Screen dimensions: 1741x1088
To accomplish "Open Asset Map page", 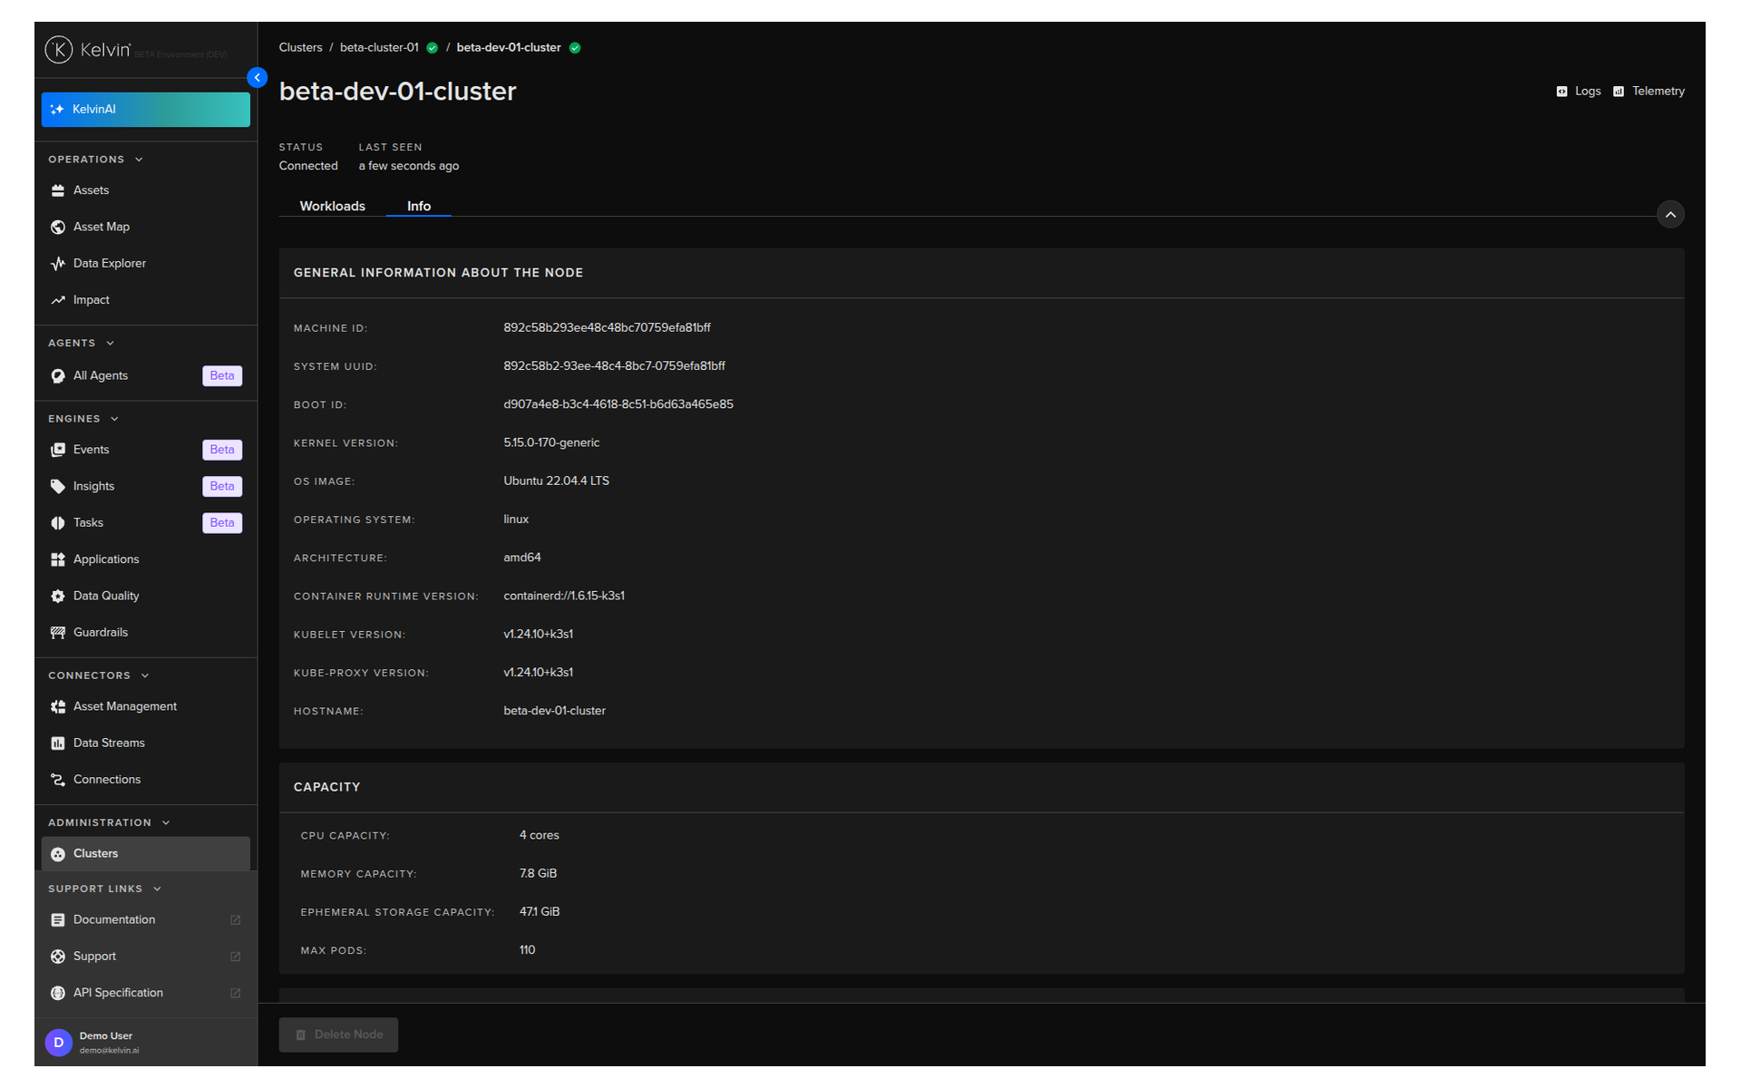I will pos(145,227).
